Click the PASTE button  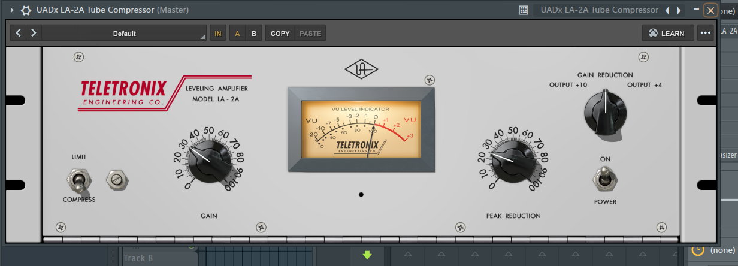point(310,34)
